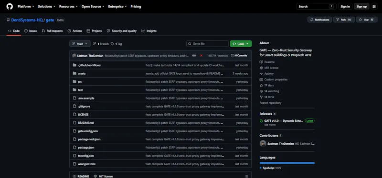Screen dimensions: 382x178
Task: Open the Platform dropdown menu
Action: 26,7
